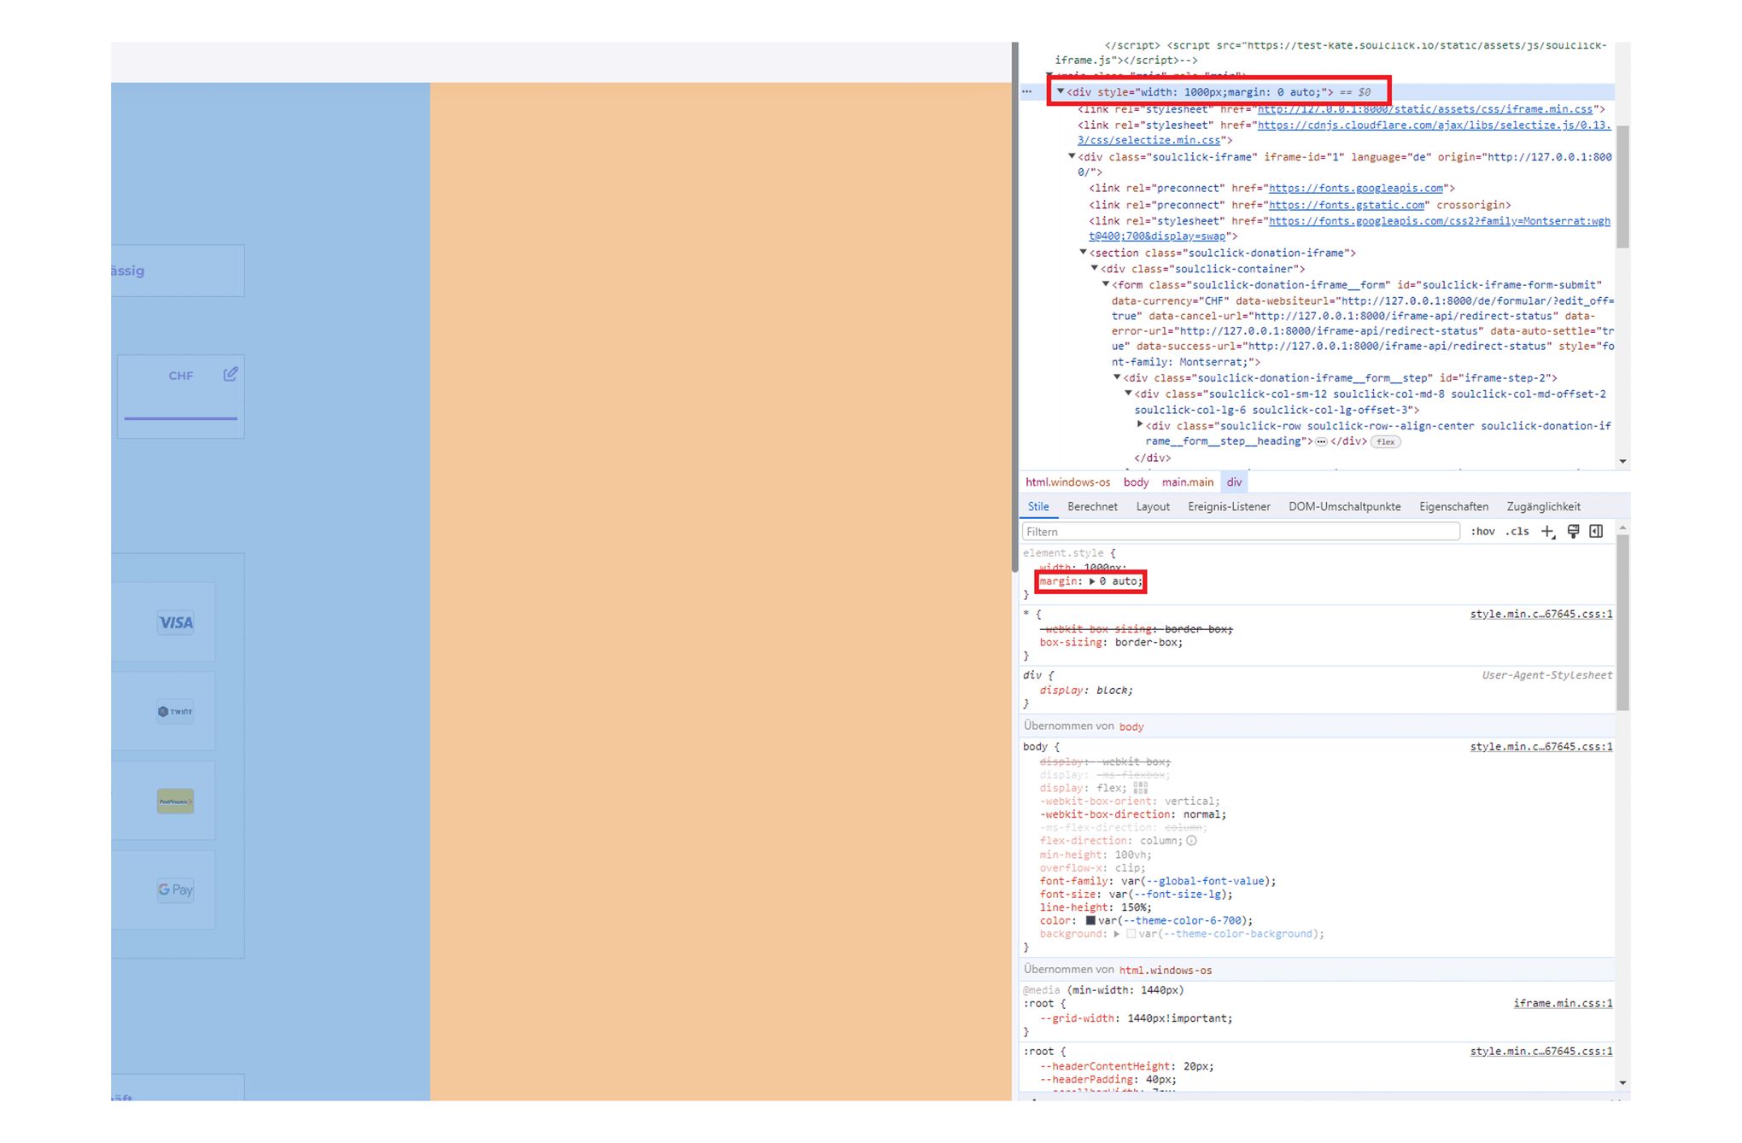Image resolution: width=1742 pixels, height=1143 pixels.
Task: Click the edit pencil icon near CHF
Action: (x=231, y=375)
